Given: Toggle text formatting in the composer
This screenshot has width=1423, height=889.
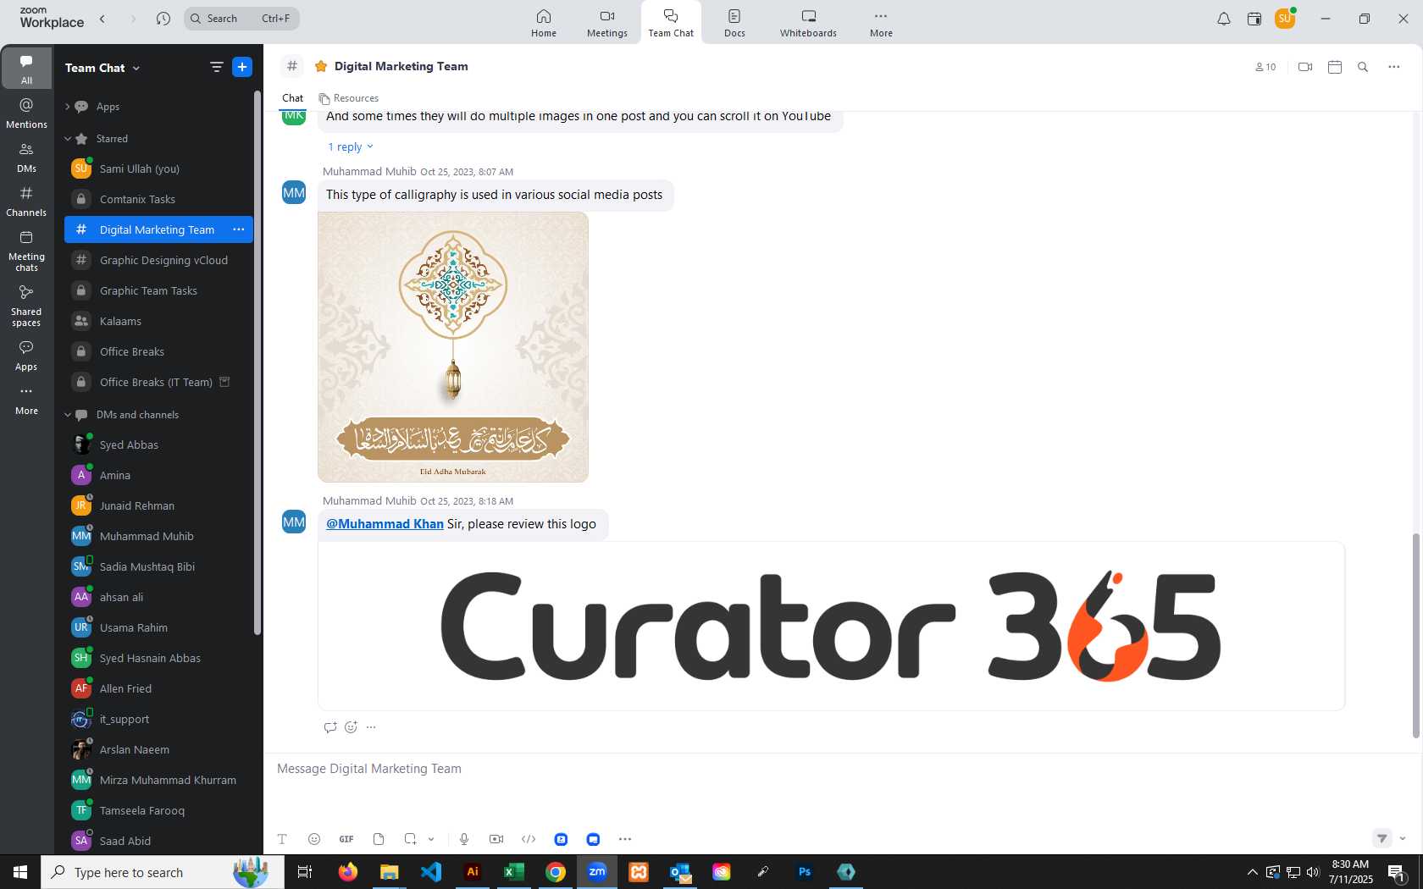Looking at the screenshot, I should [x=282, y=839].
